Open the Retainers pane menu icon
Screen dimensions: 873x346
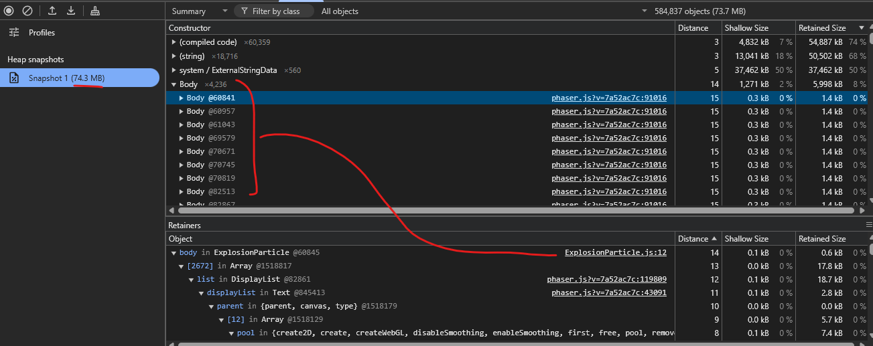pos(869,225)
